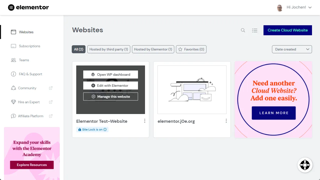Click external link icon next to Affiliate Platform
320x180 pixels.
[x=51, y=116]
